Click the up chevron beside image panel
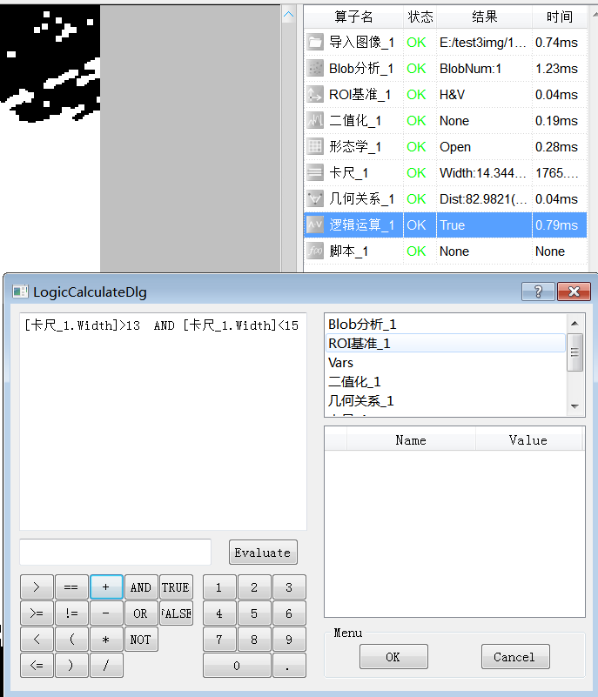Screen dimensions: 598x697 [288, 15]
